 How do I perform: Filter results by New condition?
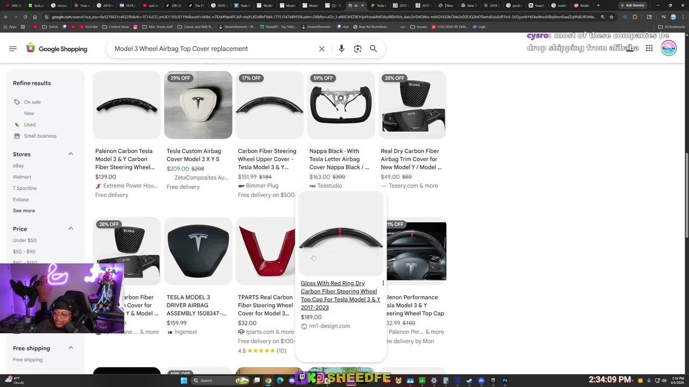point(29,113)
